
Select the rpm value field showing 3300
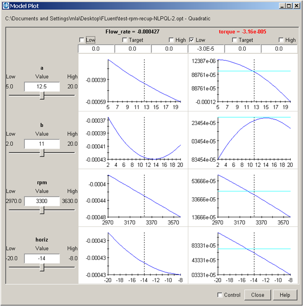(42, 201)
